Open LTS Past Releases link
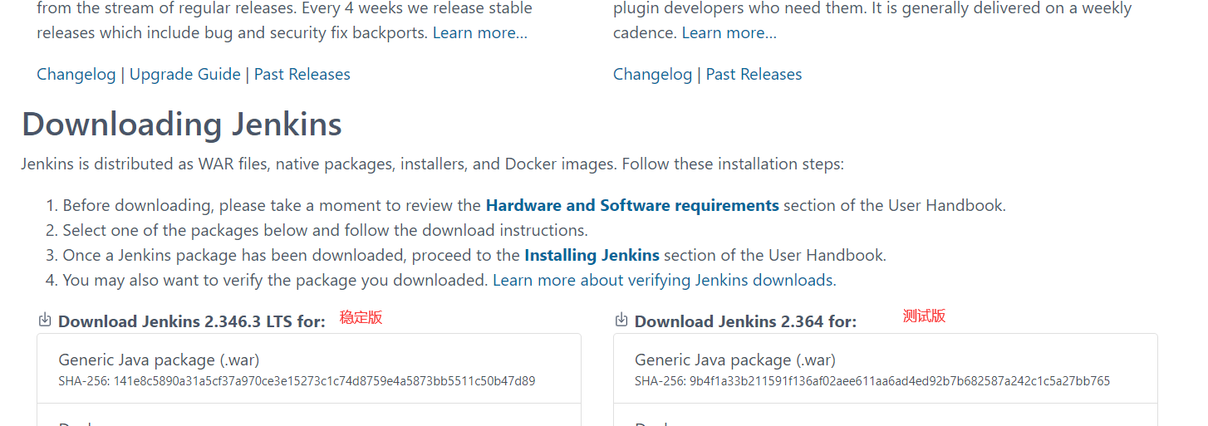The width and height of the screenshot is (1208, 426). [302, 74]
